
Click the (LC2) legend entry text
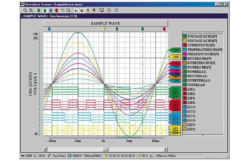coord(191,111)
